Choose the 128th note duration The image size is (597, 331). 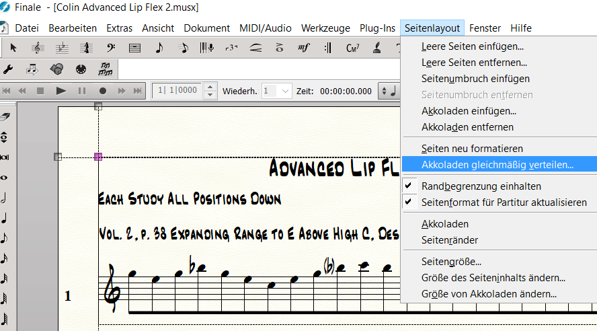tap(4, 319)
